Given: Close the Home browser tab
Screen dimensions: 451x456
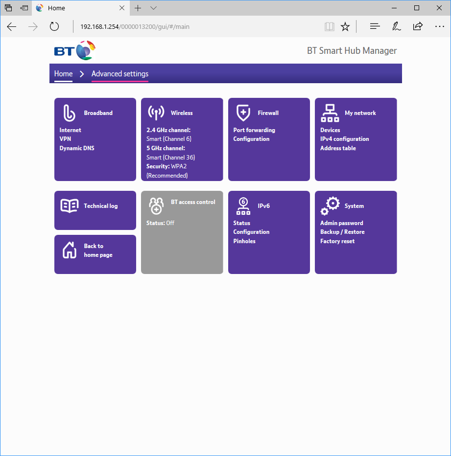Looking at the screenshot, I should [x=122, y=8].
